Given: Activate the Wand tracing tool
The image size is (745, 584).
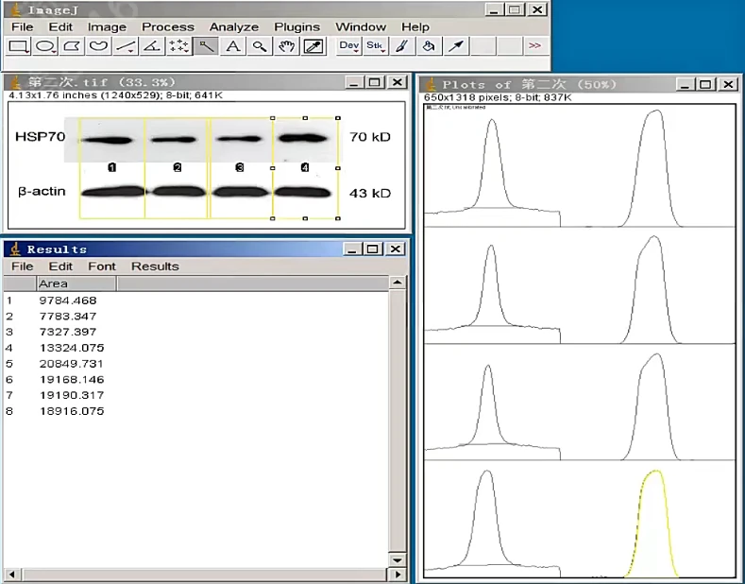Looking at the screenshot, I should (206, 46).
